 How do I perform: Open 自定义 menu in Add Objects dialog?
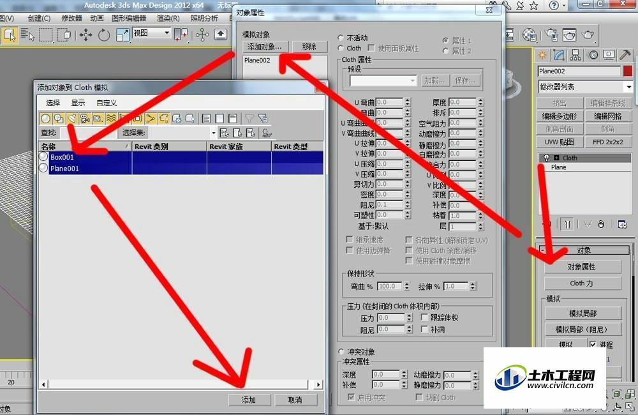click(x=107, y=103)
